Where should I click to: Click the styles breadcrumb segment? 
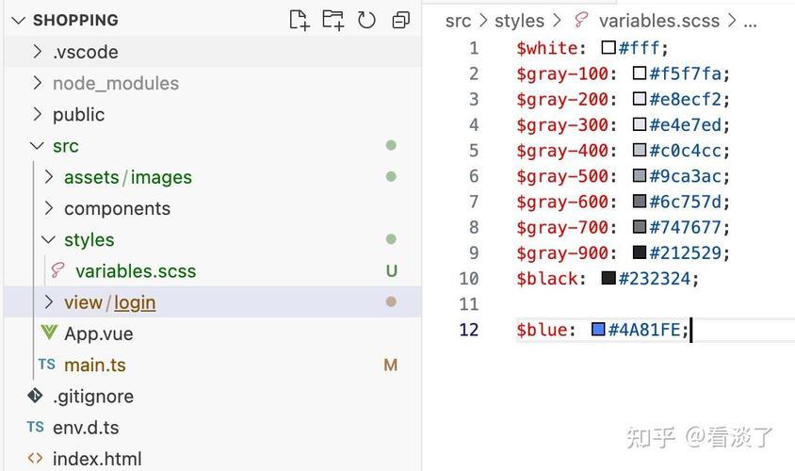(x=519, y=21)
